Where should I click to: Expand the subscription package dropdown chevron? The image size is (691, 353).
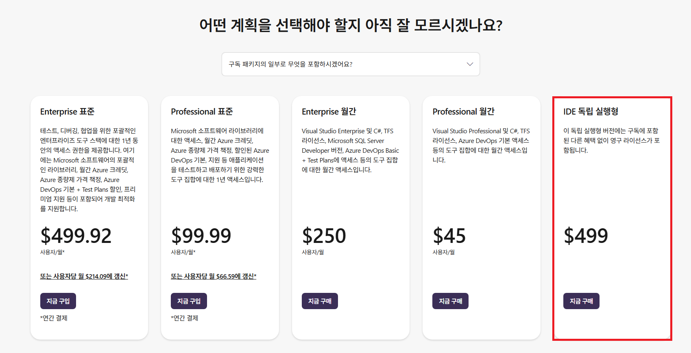pyautogui.click(x=470, y=64)
